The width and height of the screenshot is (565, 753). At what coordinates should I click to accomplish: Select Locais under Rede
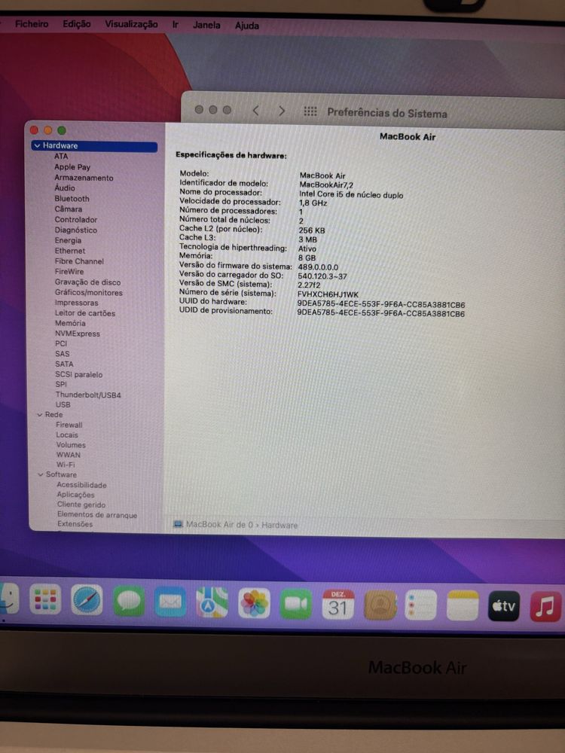pyautogui.click(x=67, y=434)
